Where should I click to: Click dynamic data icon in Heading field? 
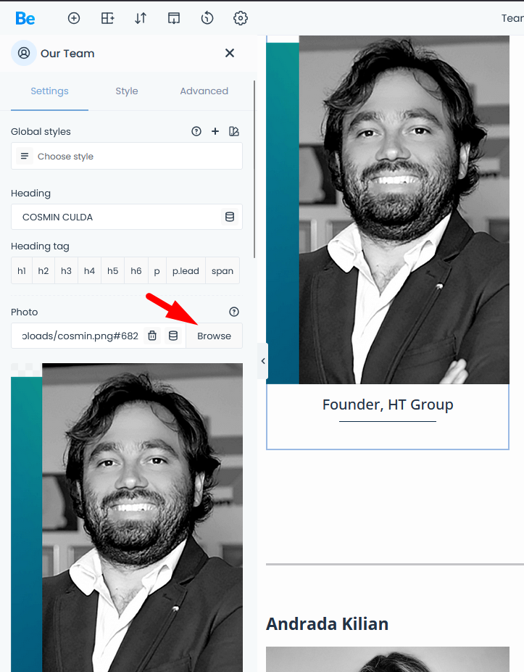(230, 217)
